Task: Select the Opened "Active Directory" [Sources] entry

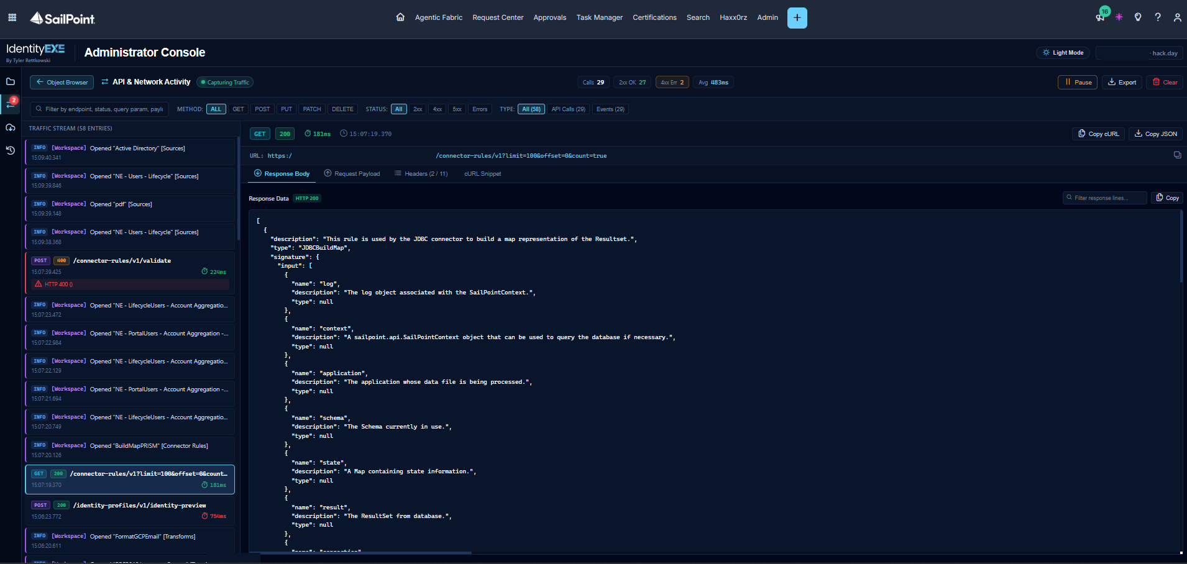Action: coord(130,152)
